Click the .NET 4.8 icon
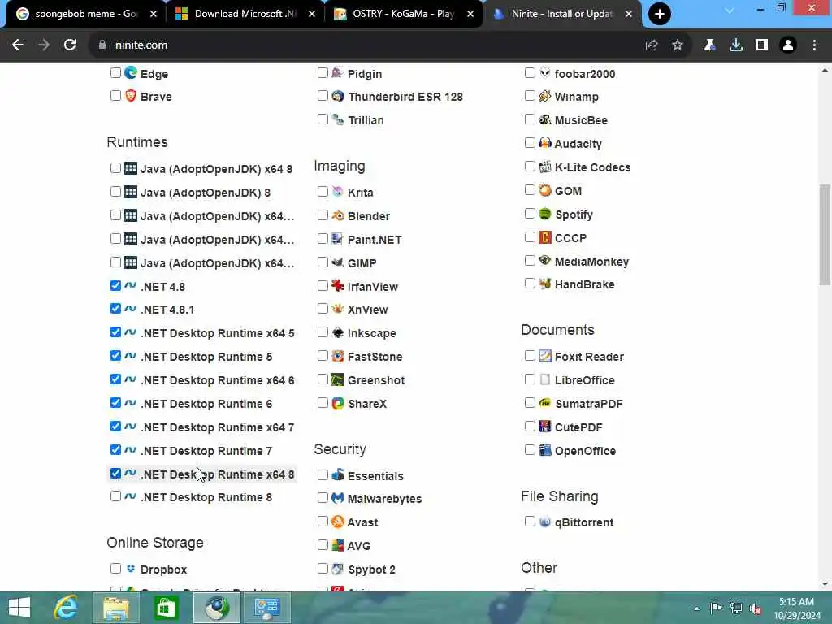This screenshot has width=832, height=624. click(x=131, y=285)
